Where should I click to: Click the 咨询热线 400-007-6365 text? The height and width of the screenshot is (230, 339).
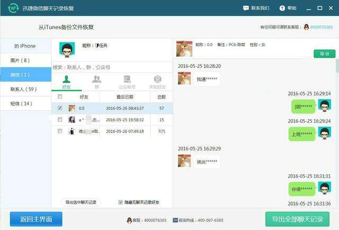click(201, 220)
